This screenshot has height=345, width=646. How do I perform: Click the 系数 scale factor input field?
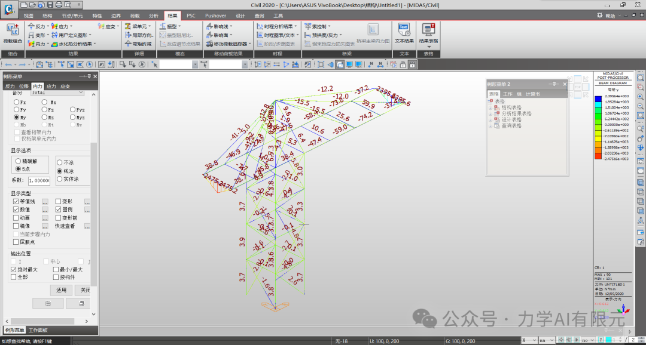click(39, 180)
